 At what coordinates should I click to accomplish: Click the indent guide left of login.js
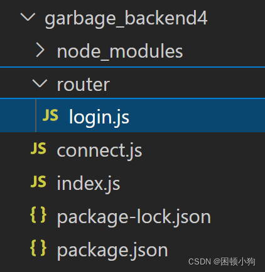[36, 115]
